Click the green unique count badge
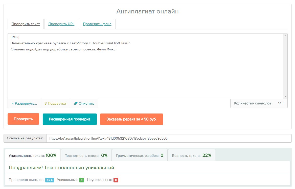Image resolution: width=295 pixels, height=189 pixels. point(82,180)
